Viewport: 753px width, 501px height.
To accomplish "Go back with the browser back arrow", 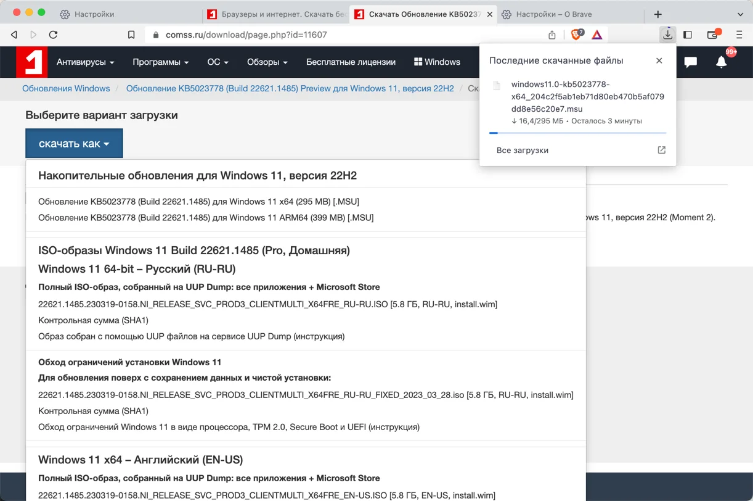I will coord(14,35).
